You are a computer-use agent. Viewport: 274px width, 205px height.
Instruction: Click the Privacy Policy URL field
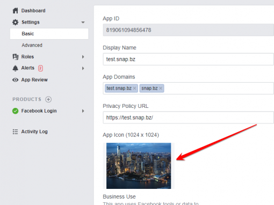click(x=188, y=118)
